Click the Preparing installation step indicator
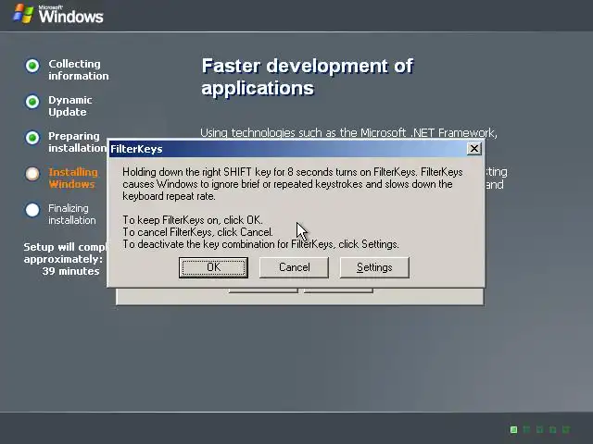The image size is (593, 444). tap(32, 138)
